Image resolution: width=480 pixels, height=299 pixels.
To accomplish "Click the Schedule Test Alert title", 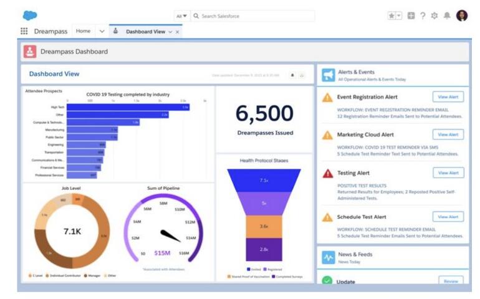I will [362, 217].
